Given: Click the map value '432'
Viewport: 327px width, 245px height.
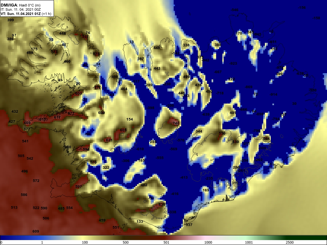Looking at the screenshot, I should tap(15, 111).
